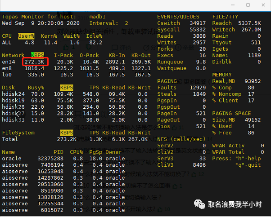Image resolution: width=271 pixels, height=217 pixels.
Task: Select the paging Size,MB value 49152
Action: coord(253,120)
